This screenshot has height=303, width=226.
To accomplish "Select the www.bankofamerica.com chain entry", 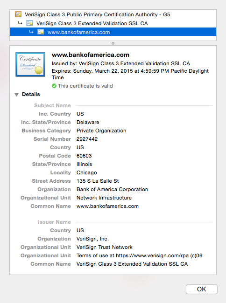I will click(113, 32).
